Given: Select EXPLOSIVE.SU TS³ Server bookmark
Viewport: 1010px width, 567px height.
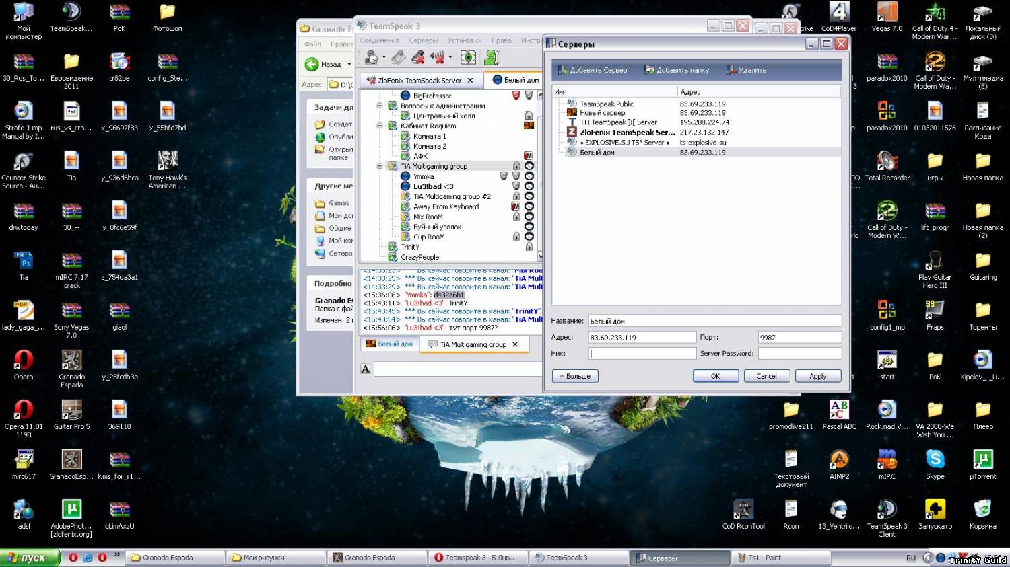Looking at the screenshot, I should point(624,143).
